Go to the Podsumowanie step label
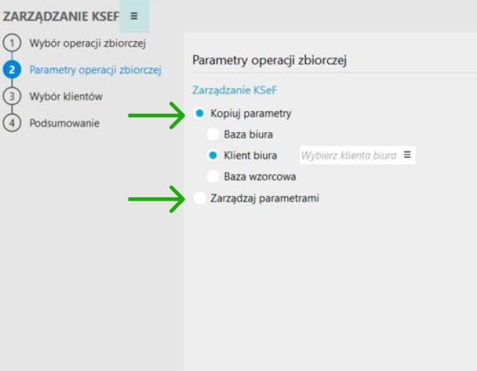 [64, 122]
